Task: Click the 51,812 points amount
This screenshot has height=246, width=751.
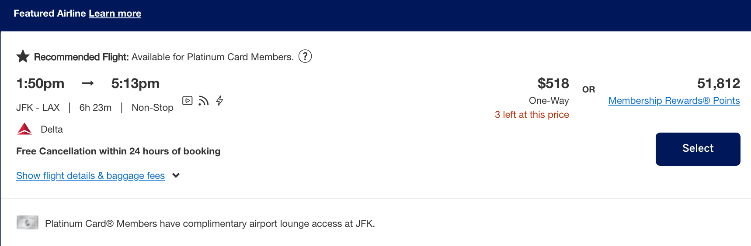Action: [x=718, y=83]
